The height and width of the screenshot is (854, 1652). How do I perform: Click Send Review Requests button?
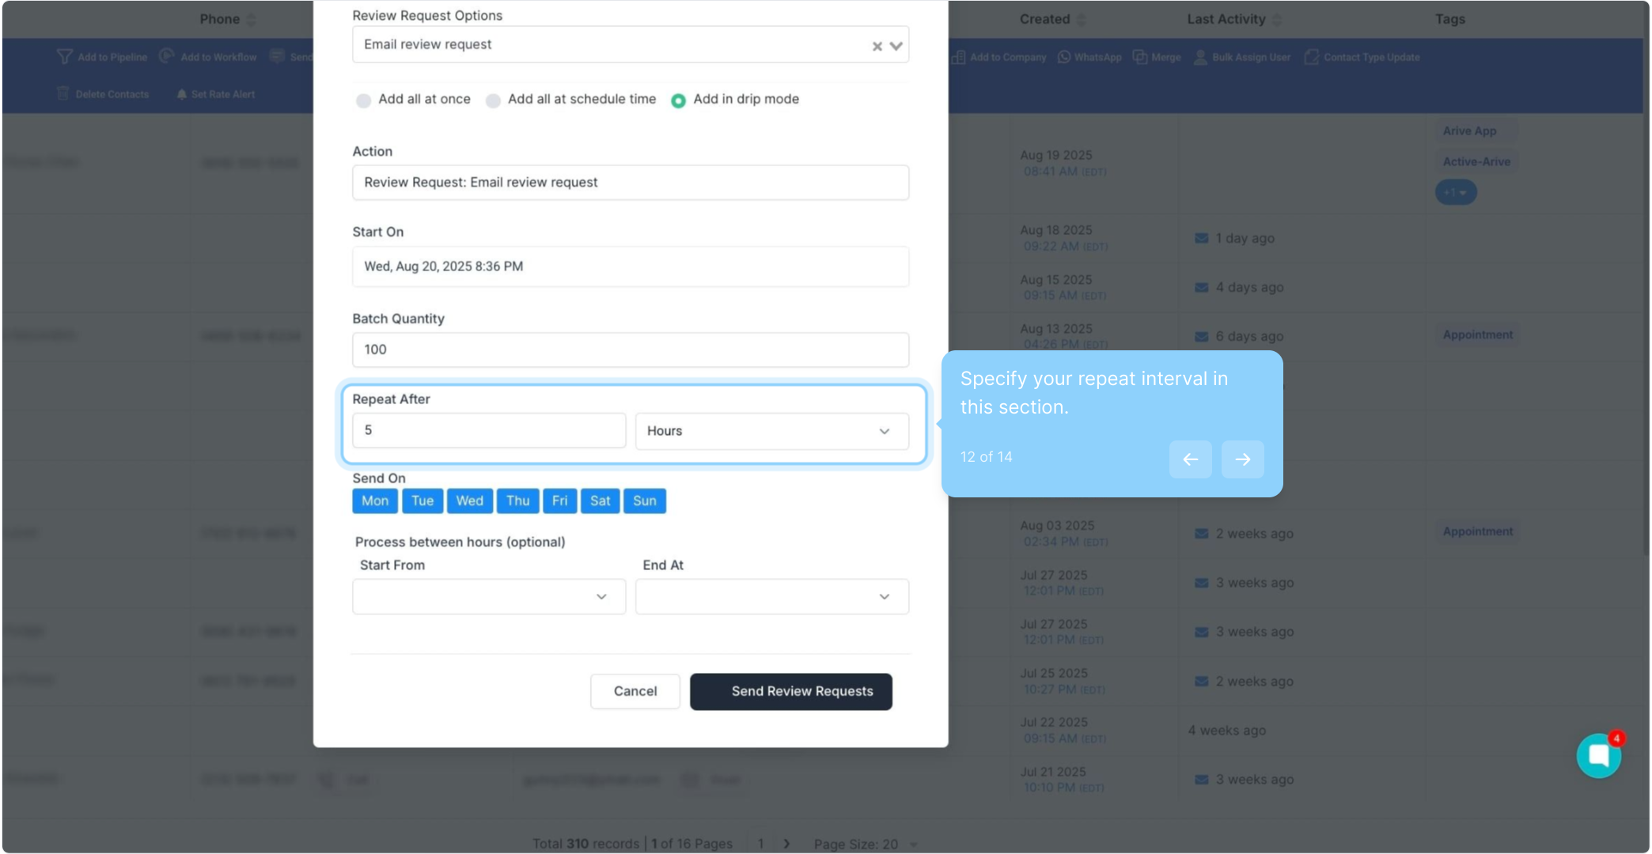pyautogui.click(x=790, y=691)
